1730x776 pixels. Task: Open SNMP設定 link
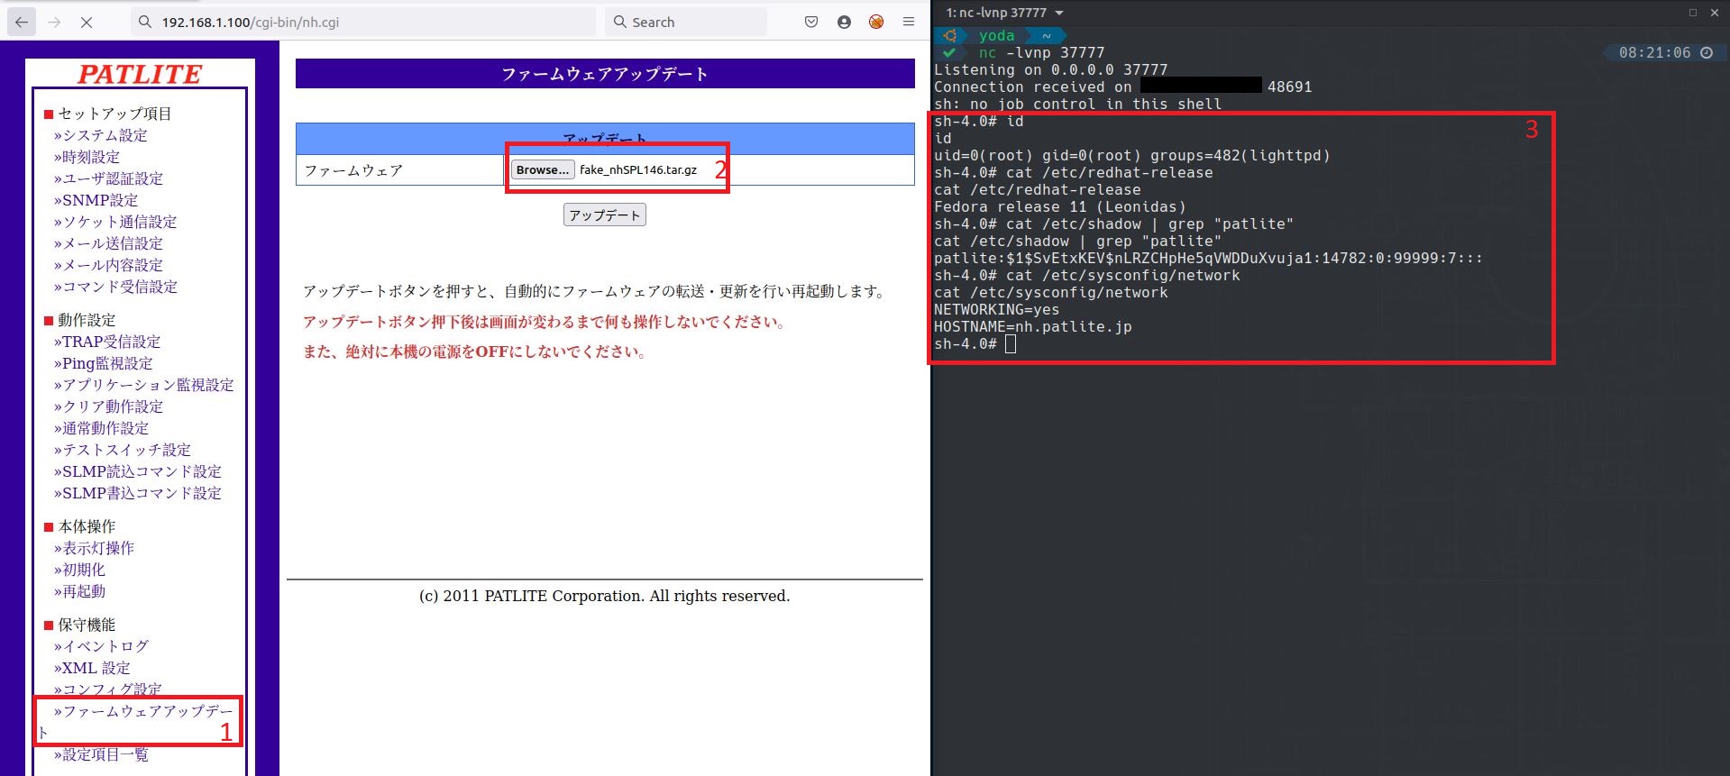coord(96,200)
